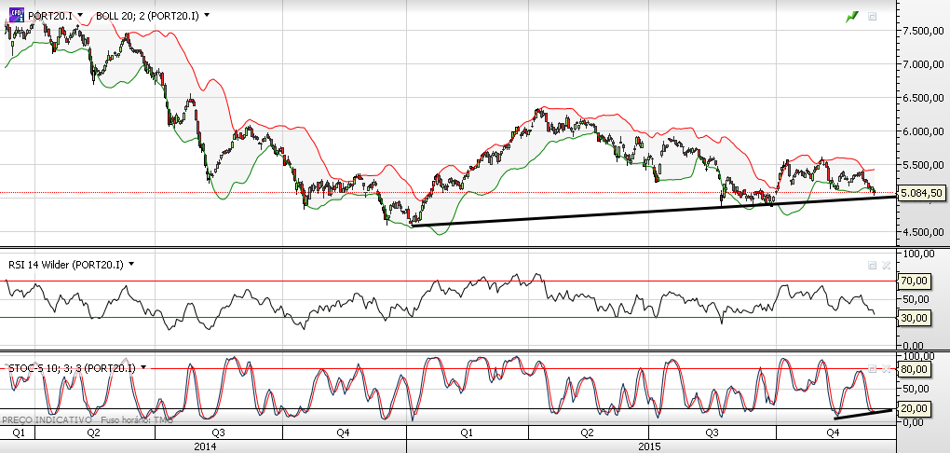Expand the STOC-S 10; 3; 3 dropdown arrow
Image resolution: width=950 pixels, height=453 pixels.
[x=144, y=367]
